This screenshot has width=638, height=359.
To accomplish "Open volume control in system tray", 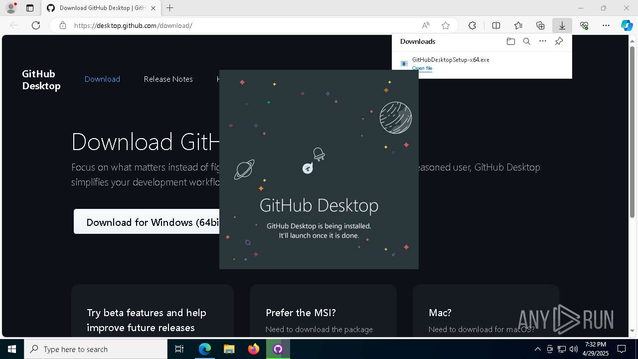I will pos(573,349).
